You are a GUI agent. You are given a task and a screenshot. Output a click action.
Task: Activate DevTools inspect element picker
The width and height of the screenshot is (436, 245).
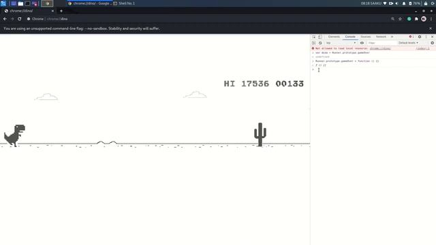click(313, 37)
